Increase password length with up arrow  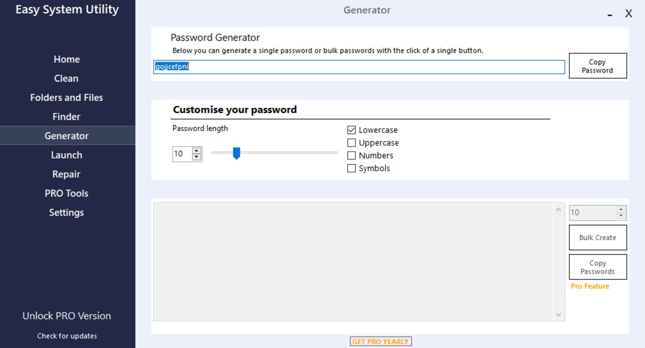pos(197,151)
